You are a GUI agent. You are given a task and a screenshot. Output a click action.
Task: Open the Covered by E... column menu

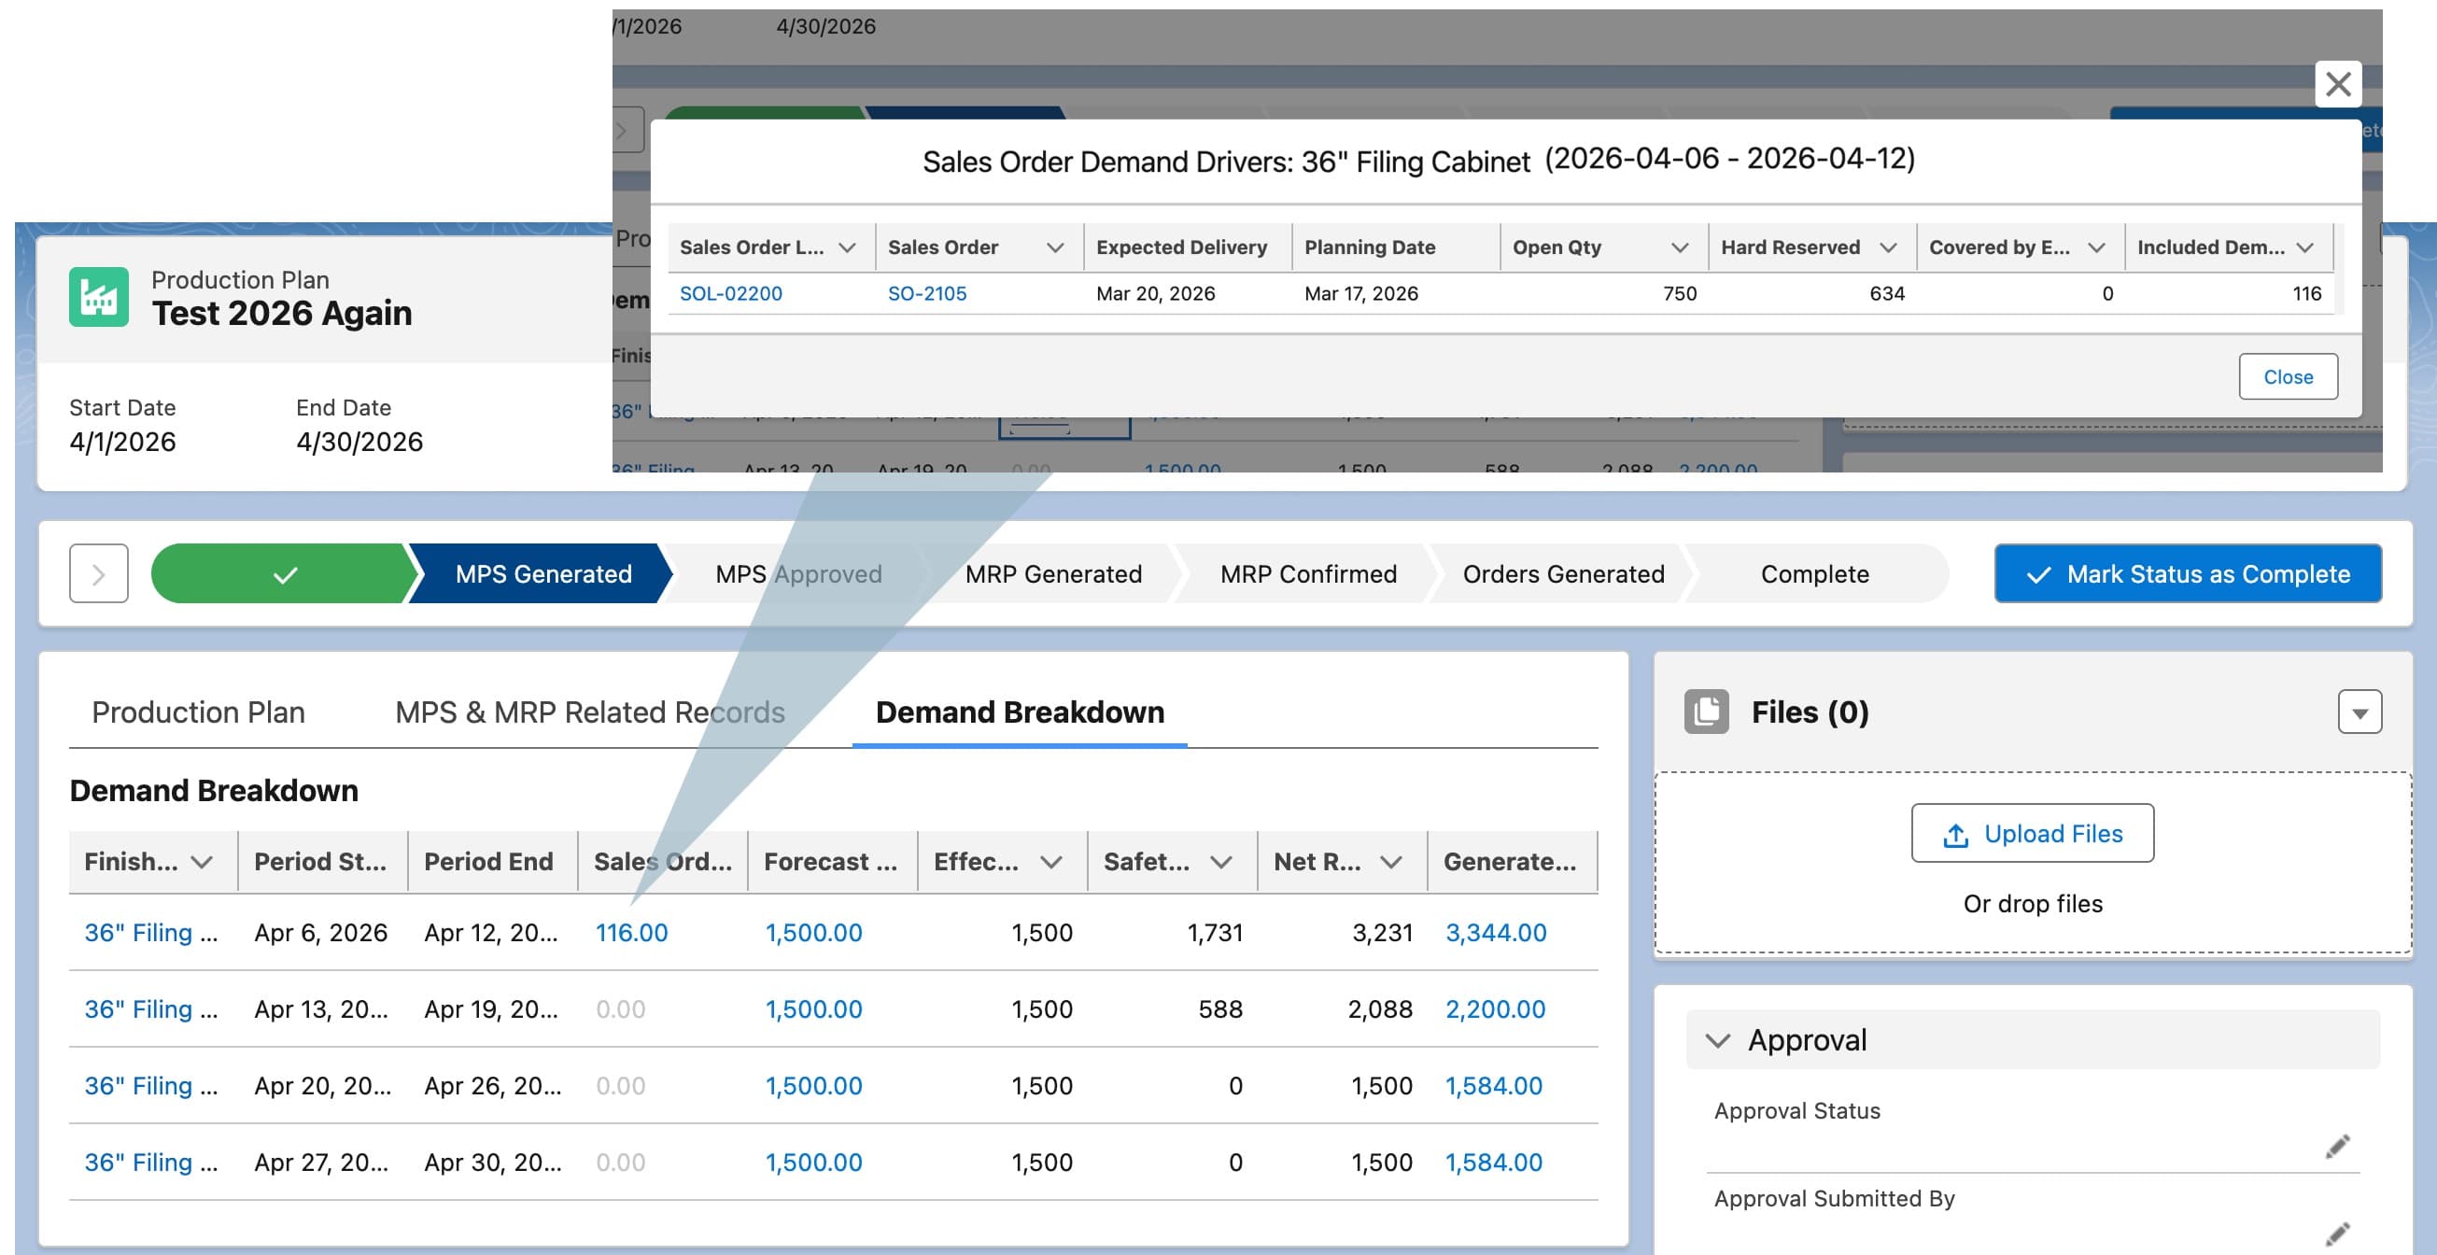pos(2095,248)
